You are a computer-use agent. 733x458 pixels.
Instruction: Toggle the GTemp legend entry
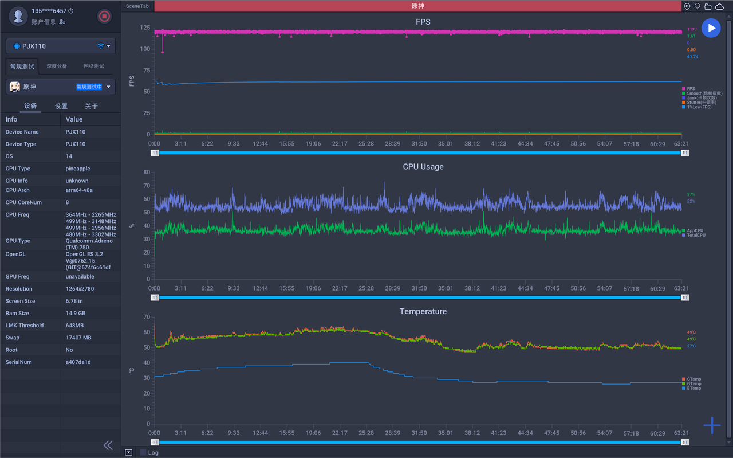click(691, 383)
